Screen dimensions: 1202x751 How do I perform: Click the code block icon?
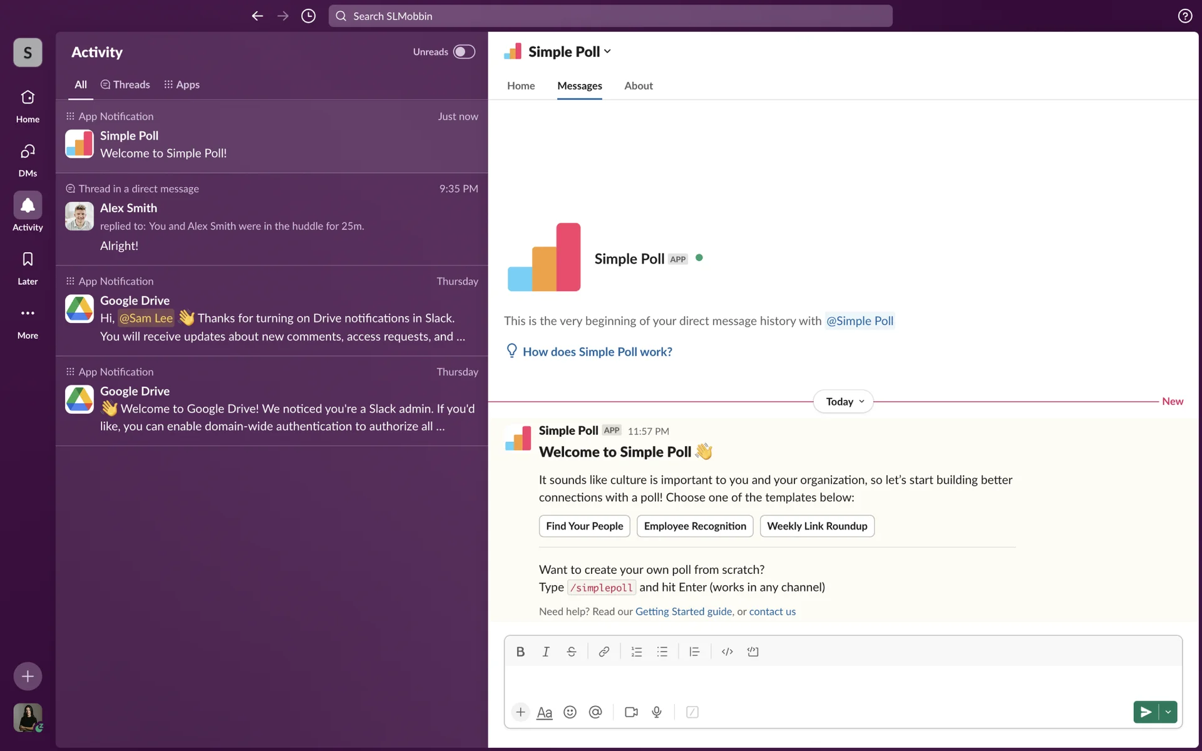(753, 651)
